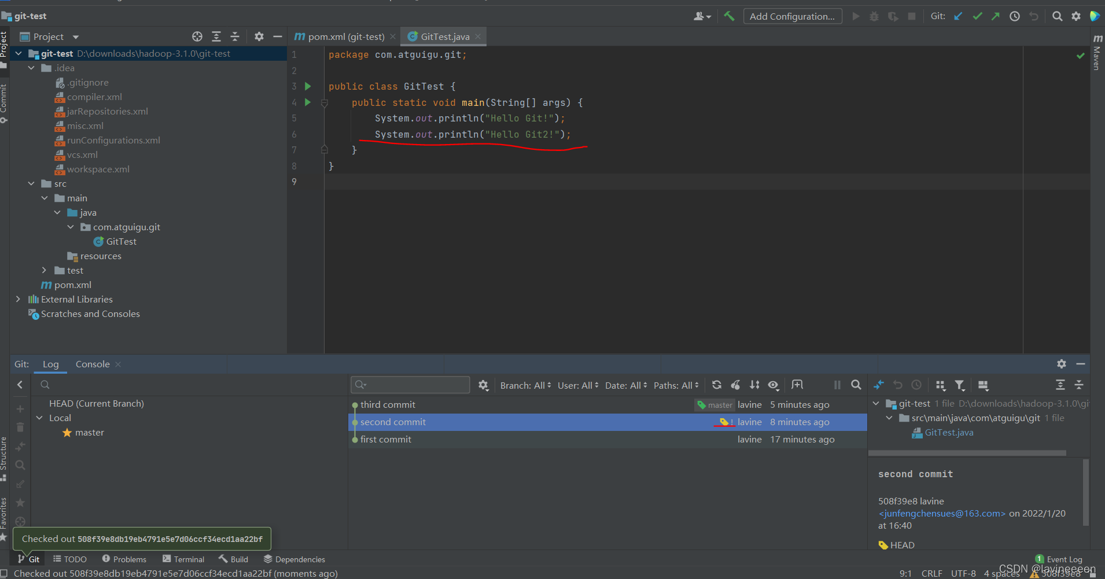This screenshot has width=1105, height=579.
Task: Open pom.xml in the project tree
Action: pos(72,285)
